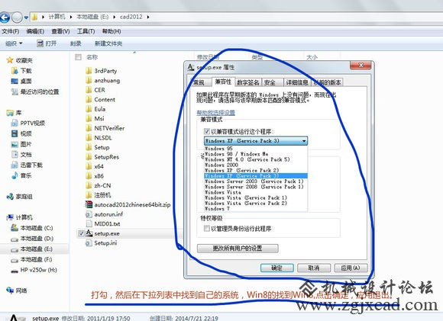
Task: Enable the run as administrator checkbox
Action: point(207,228)
